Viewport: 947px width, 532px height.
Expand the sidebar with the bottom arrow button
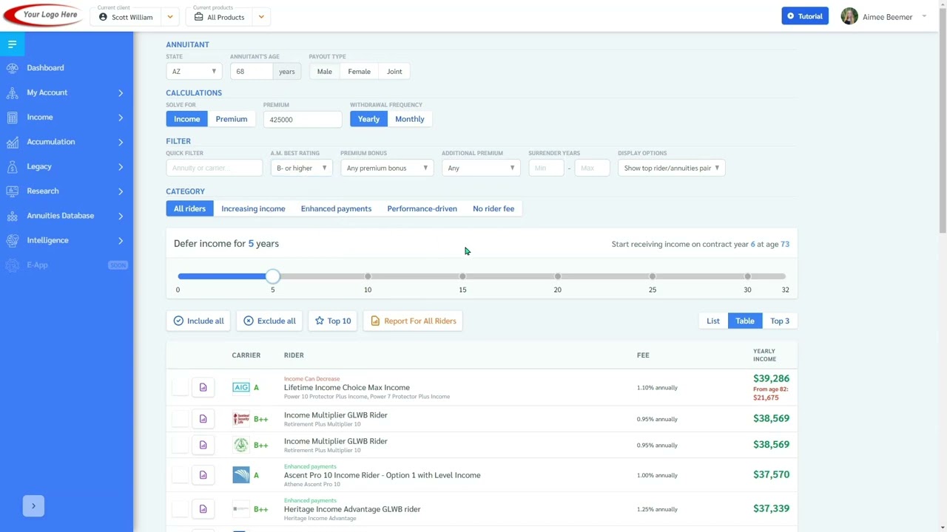tap(33, 506)
